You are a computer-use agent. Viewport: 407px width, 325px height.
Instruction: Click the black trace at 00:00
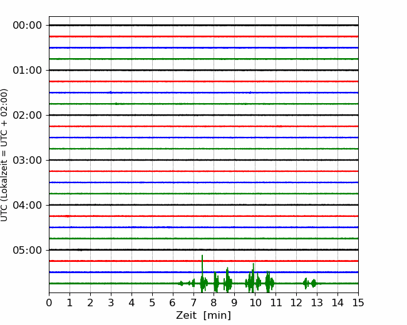[203, 26]
